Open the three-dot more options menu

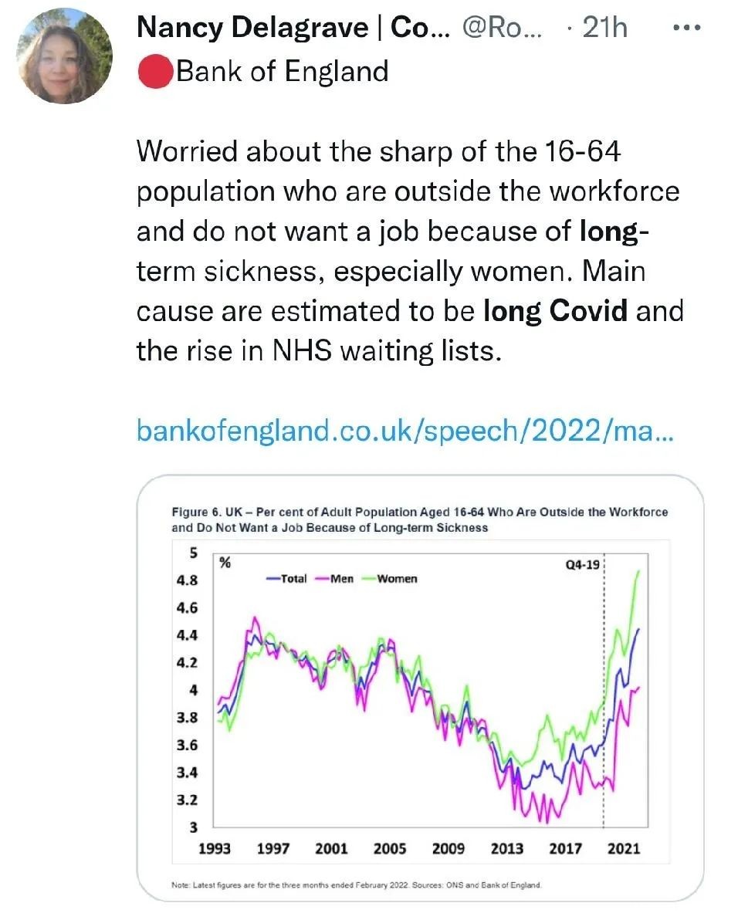click(687, 28)
